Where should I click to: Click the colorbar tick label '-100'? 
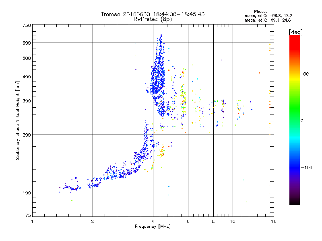click(307, 167)
